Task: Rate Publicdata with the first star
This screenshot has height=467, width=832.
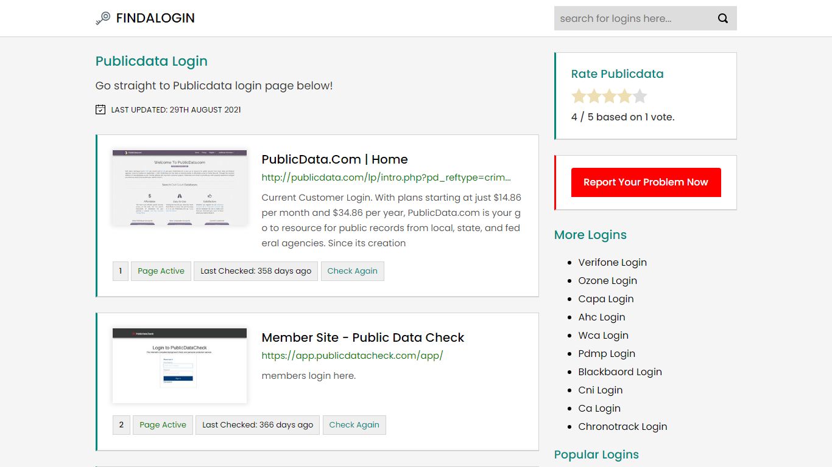Action: tap(579, 96)
